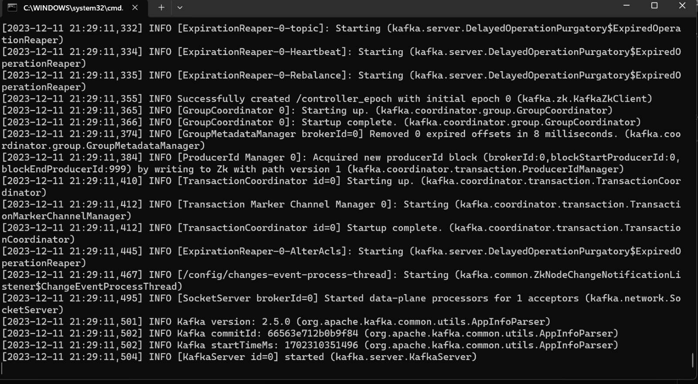Select the C:\WINDOWS\system32\cmd tab
698x384 pixels.
(73, 8)
